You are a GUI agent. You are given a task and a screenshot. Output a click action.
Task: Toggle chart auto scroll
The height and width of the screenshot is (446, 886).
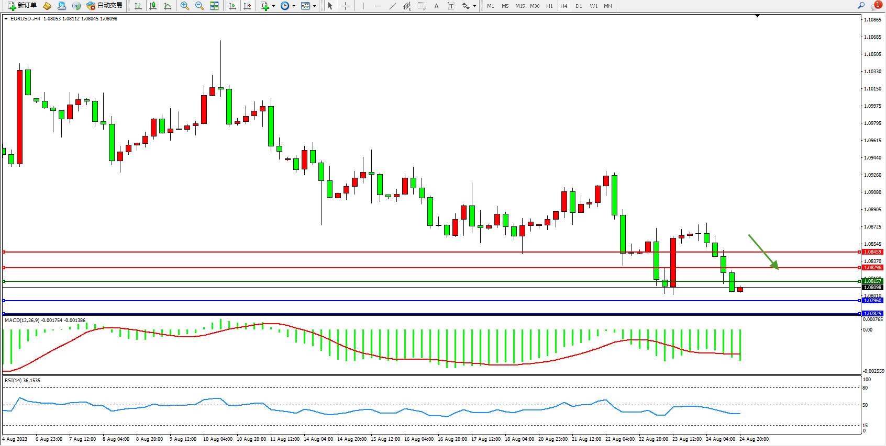coord(232,6)
